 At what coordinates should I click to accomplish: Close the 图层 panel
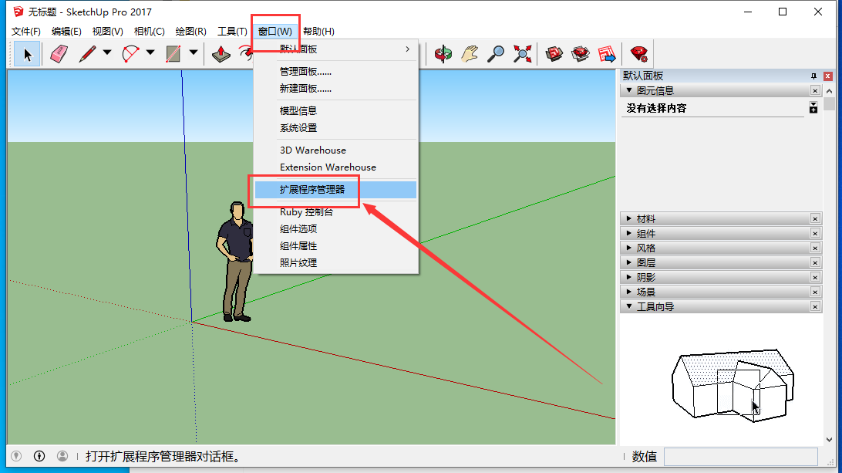815,263
